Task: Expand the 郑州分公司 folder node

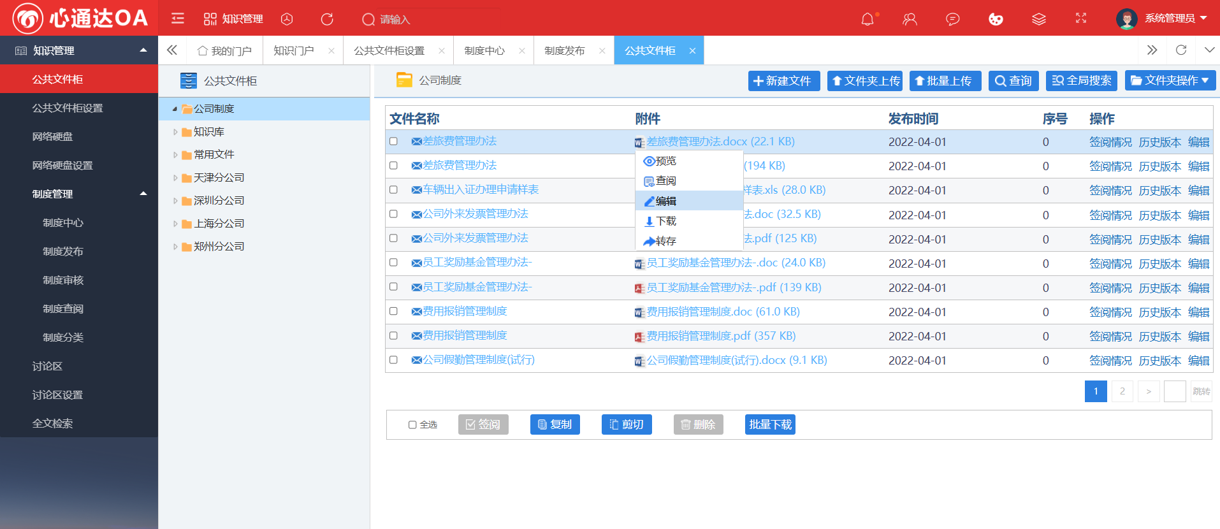Action: pyautogui.click(x=175, y=247)
